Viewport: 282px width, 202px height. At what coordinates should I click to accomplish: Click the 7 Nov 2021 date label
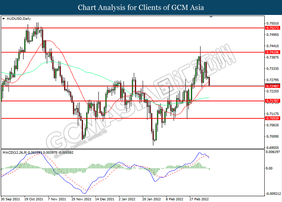(57, 199)
